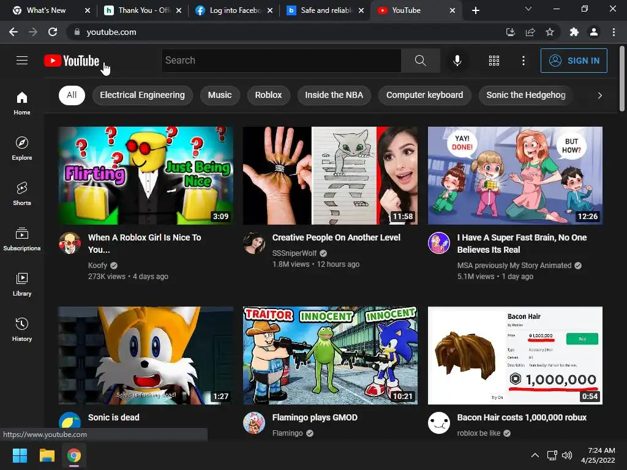
Task: Open History in the sidebar
Action: pyautogui.click(x=22, y=329)
